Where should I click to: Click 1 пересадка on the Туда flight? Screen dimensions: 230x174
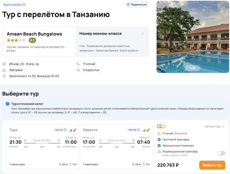18,164
